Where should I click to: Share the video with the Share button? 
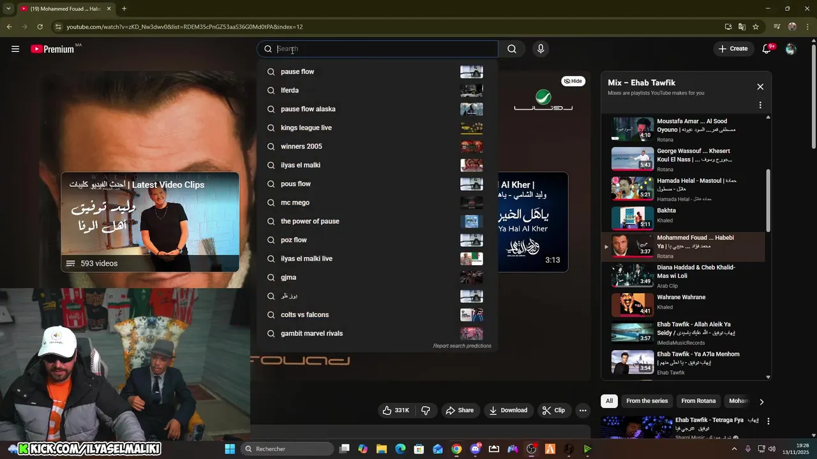460,411
